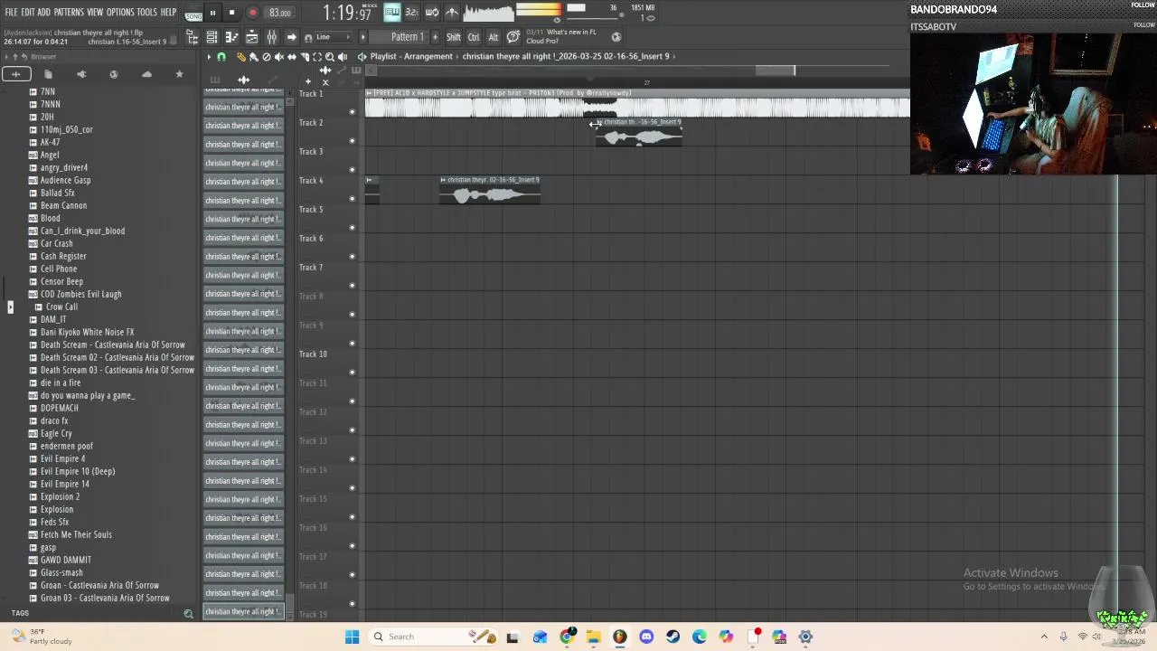This screenshot has height=651, width=1157.
Task: Open the PATTERNS menu
Action: pos(69,12)
